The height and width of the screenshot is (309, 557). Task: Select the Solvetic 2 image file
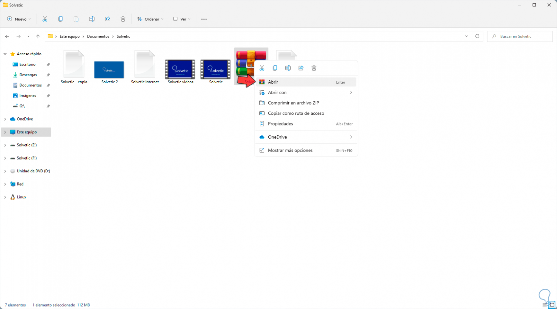[x=109, y=72]
